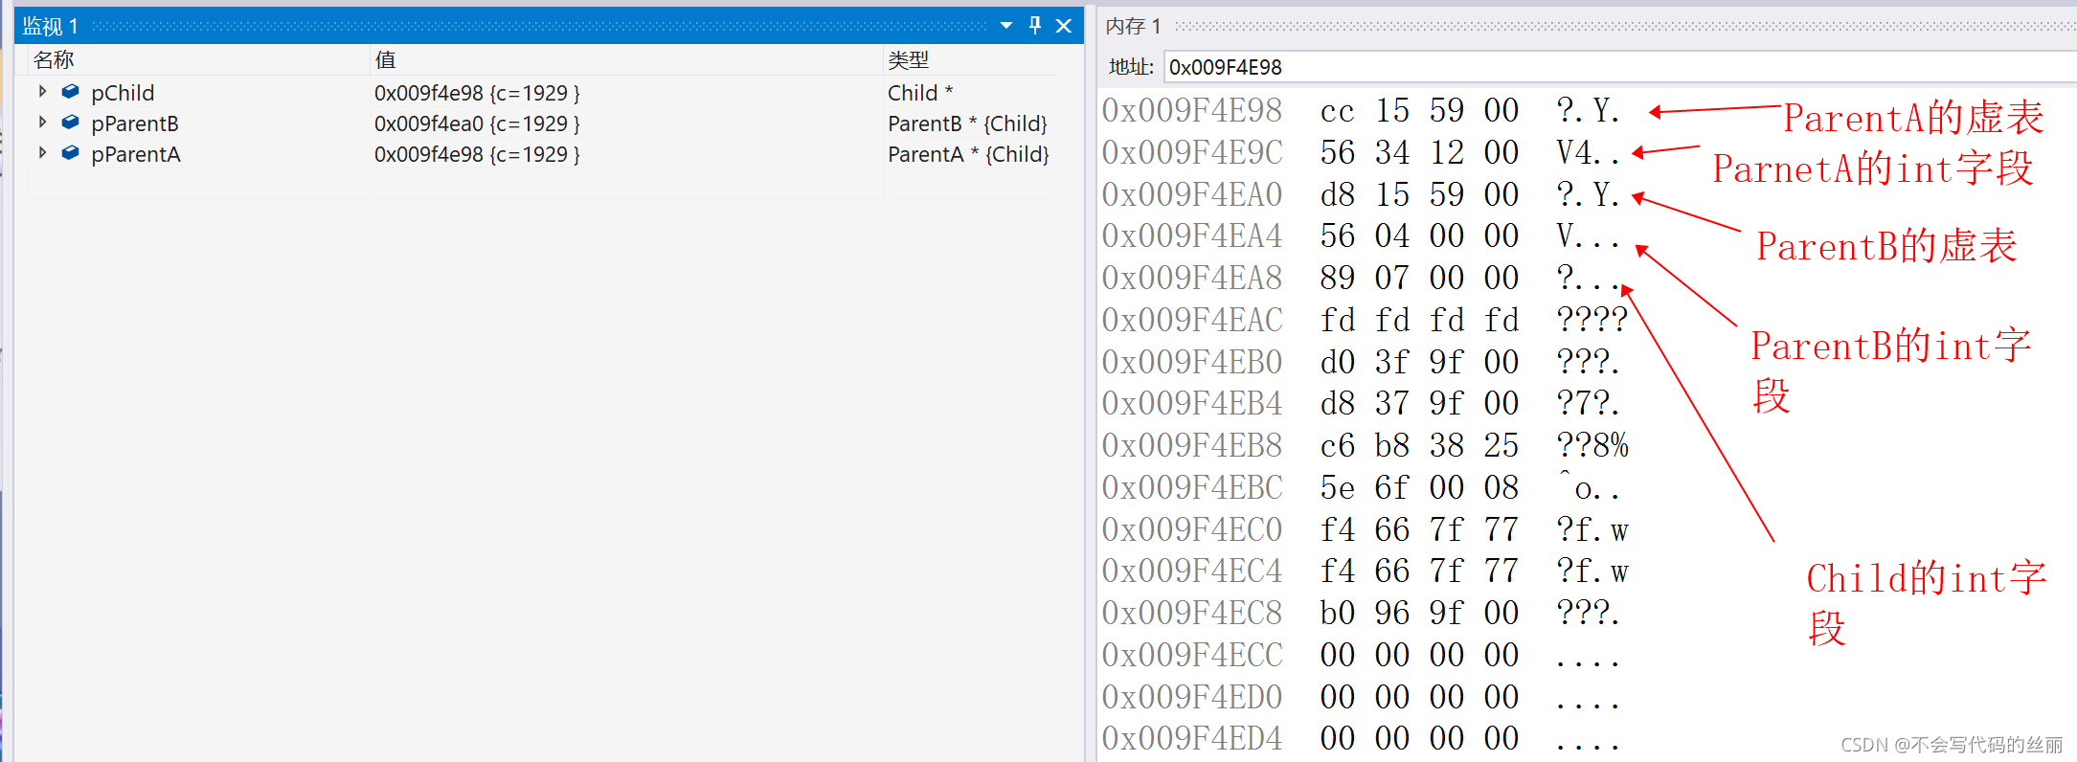Select memory address 0x009F4ECC row
2077x762 pixels.
1365,655
